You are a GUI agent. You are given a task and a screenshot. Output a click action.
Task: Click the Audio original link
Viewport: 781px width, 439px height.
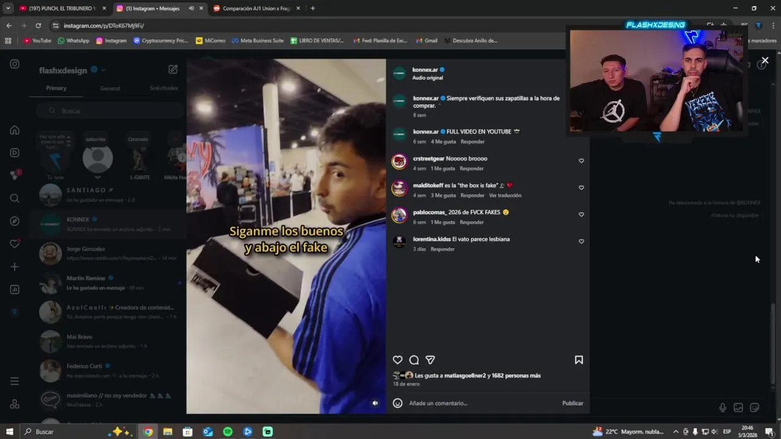click(427, 77)
